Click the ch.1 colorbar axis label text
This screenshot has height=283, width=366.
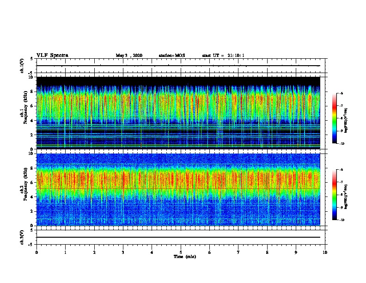pos(346,120)
